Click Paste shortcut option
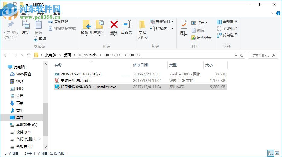Screen dimensions: 282x157 (62, 28)
